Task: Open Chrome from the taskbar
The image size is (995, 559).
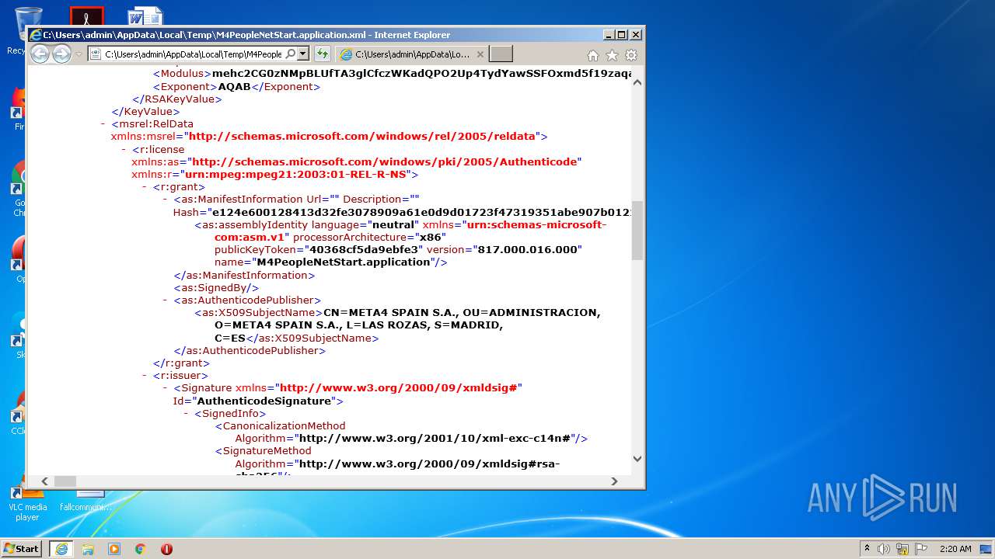Action: pos(140,548)
